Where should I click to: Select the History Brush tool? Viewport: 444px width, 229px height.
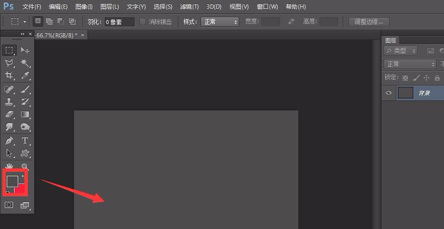click(25, 102)
